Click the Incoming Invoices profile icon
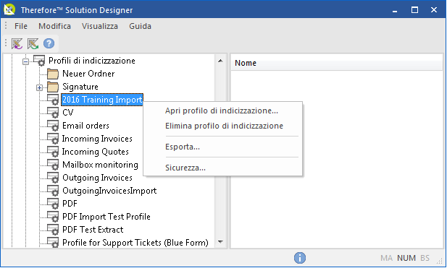This screenshot has height=268, width=447. [x=53, y=139]
